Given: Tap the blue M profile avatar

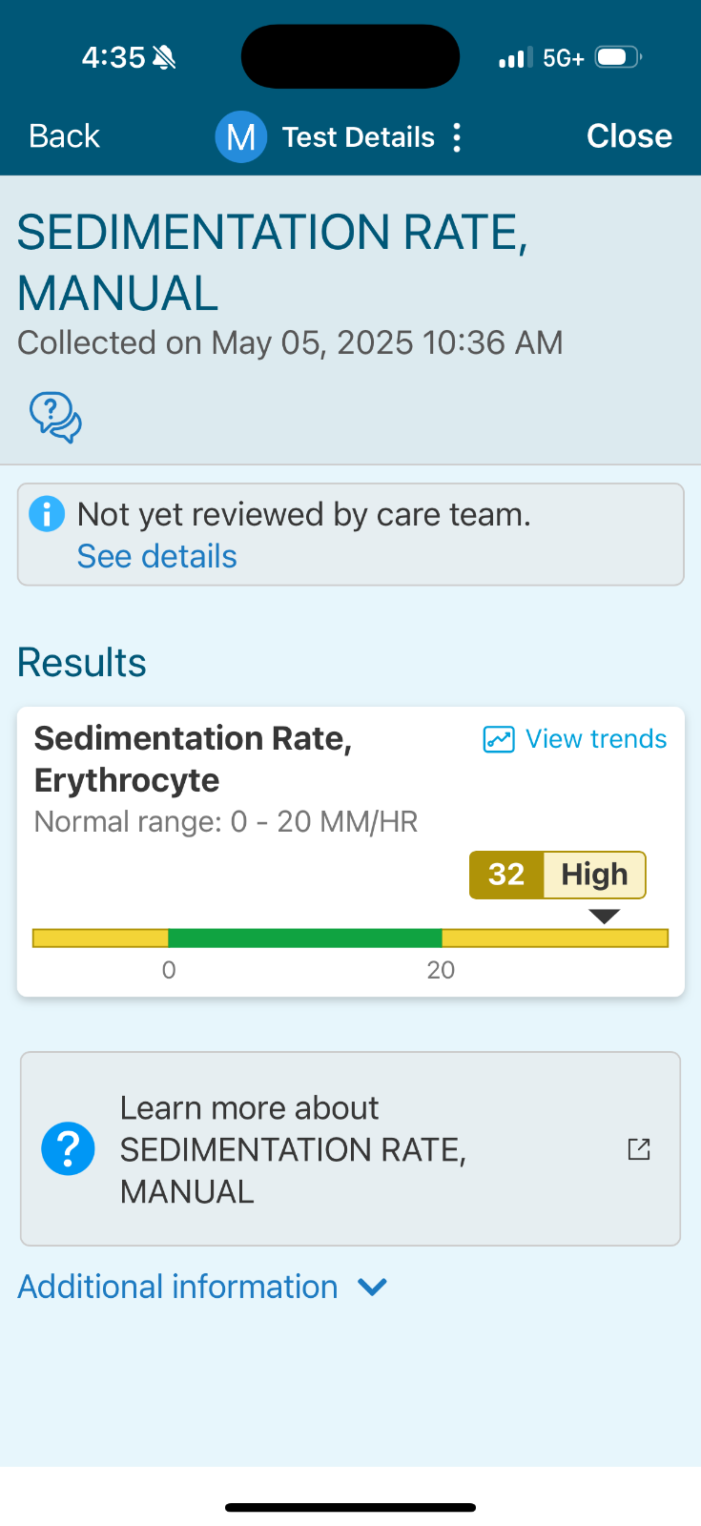Looking at the screenshot, I should (240, 136).
